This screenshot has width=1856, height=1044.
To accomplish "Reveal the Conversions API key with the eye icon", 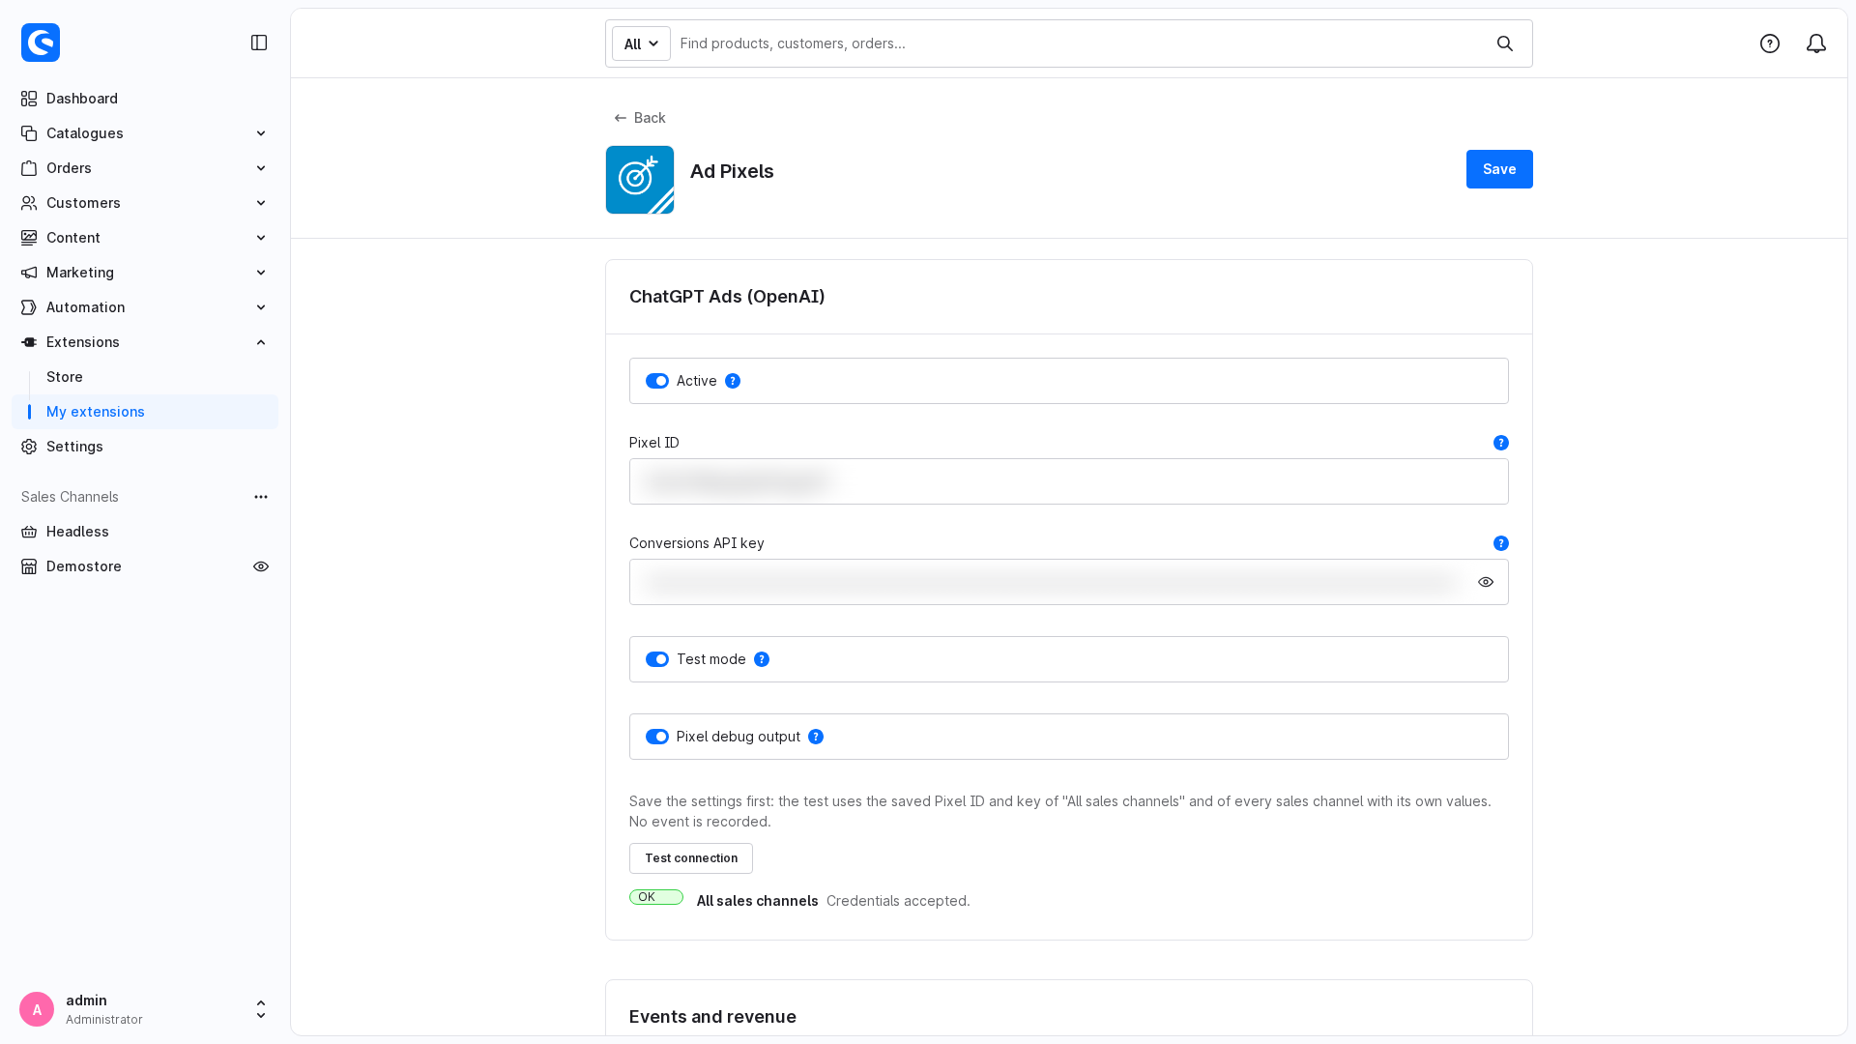I will [x=1486, y=582].
